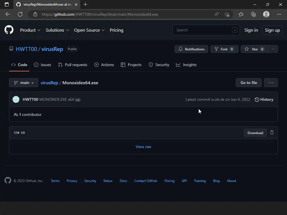Open the browser profile avatar
The image size is (287, 215).
click(x=266, y=14)
